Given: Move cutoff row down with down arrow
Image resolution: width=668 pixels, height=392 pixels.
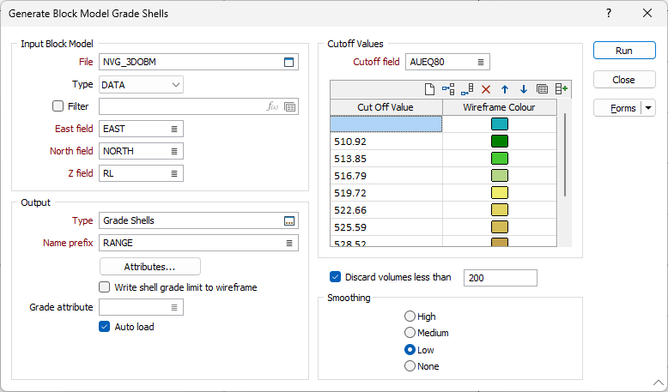Looking at the screenshot, I should click(524, 88).
